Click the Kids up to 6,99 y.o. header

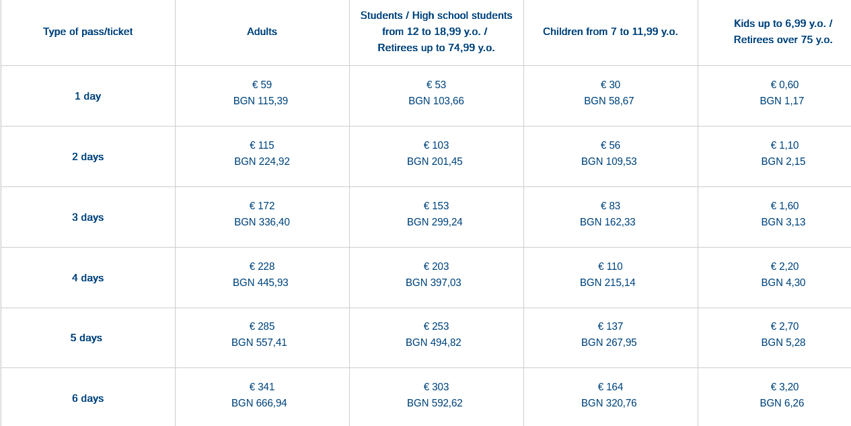[782, 32]
